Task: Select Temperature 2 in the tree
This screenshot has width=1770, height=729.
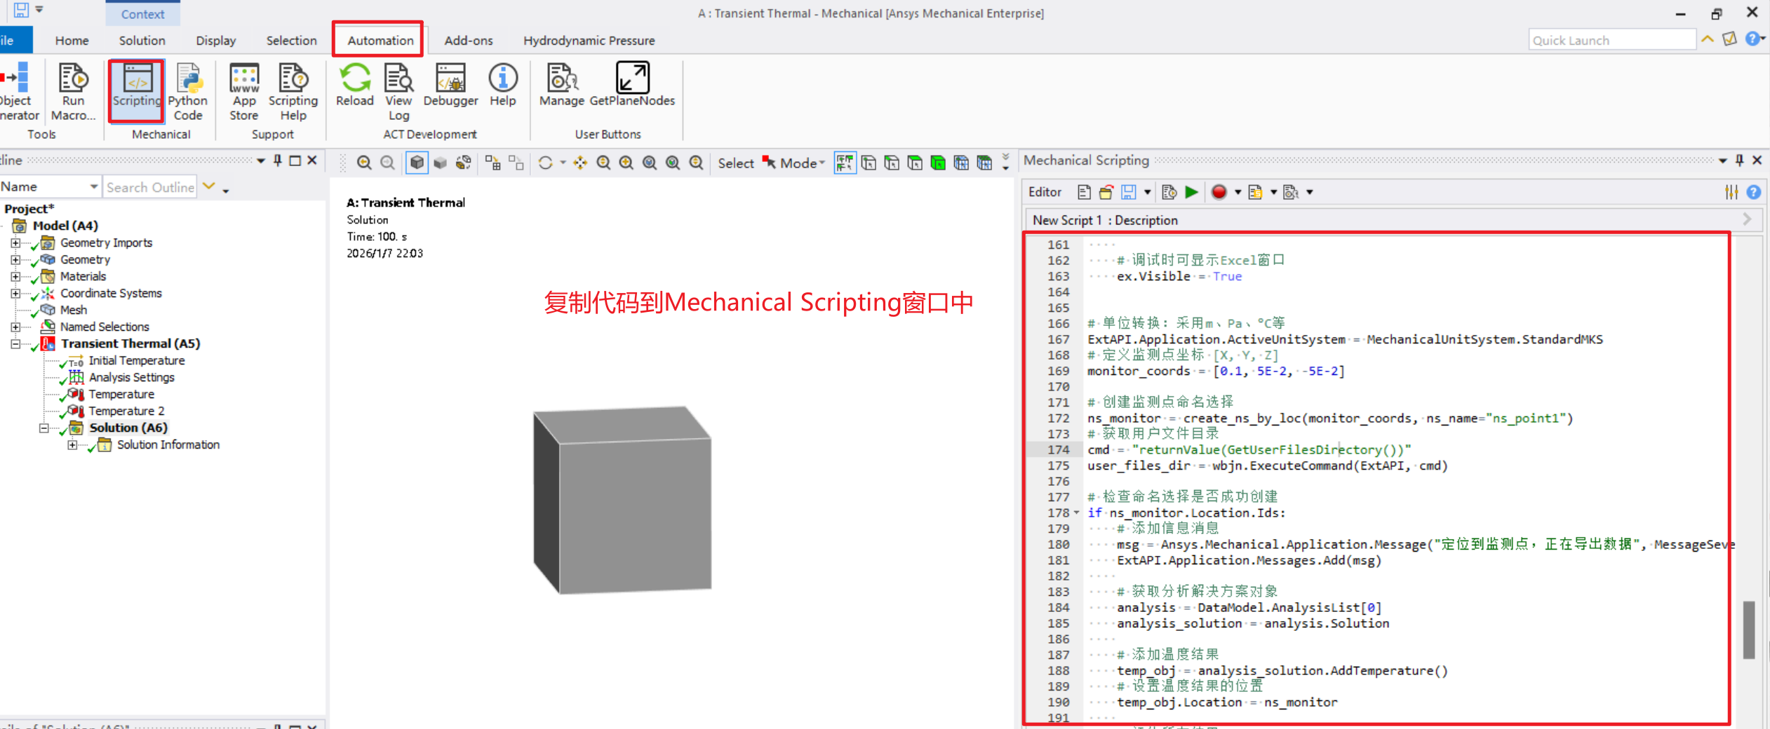Action: (126, 411)
